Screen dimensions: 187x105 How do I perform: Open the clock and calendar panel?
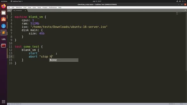[x=97, y=1]
